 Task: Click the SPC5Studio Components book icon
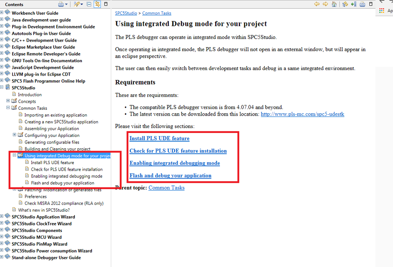click(x=7, y=229)
